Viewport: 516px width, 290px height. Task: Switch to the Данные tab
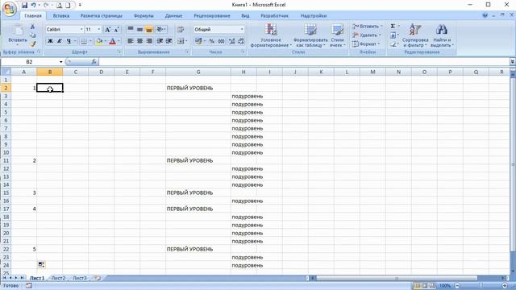(x=173, y=16)
